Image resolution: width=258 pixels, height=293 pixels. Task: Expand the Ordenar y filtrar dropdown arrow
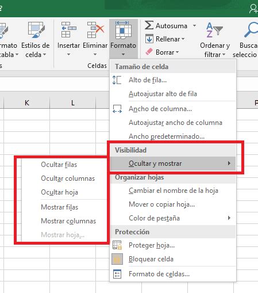[224, 55]
